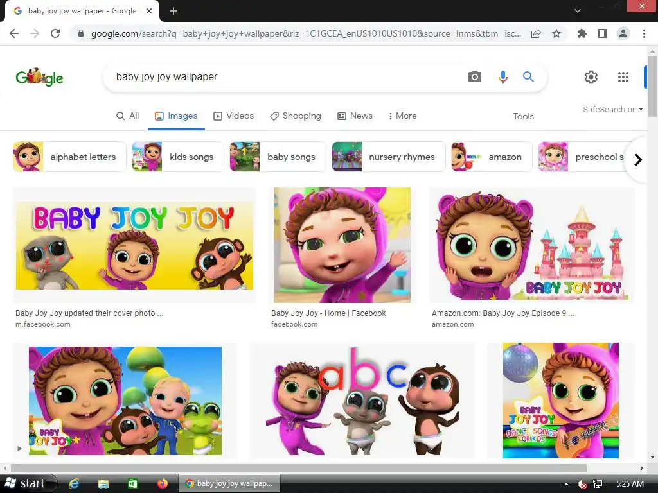Close the baby joy joy wallpaper tab
Screen dimensions: 658x493
(149, 11)
